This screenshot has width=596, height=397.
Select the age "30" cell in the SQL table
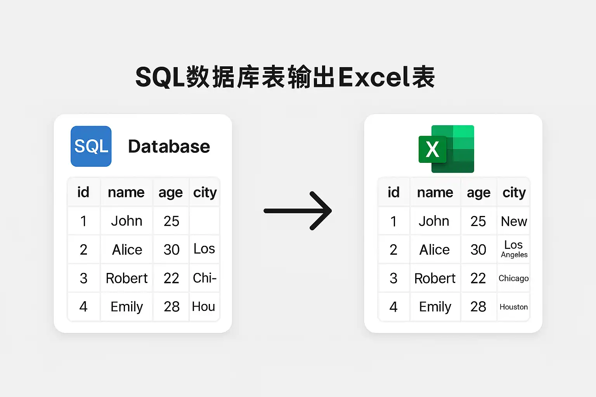tap(171, 250)
